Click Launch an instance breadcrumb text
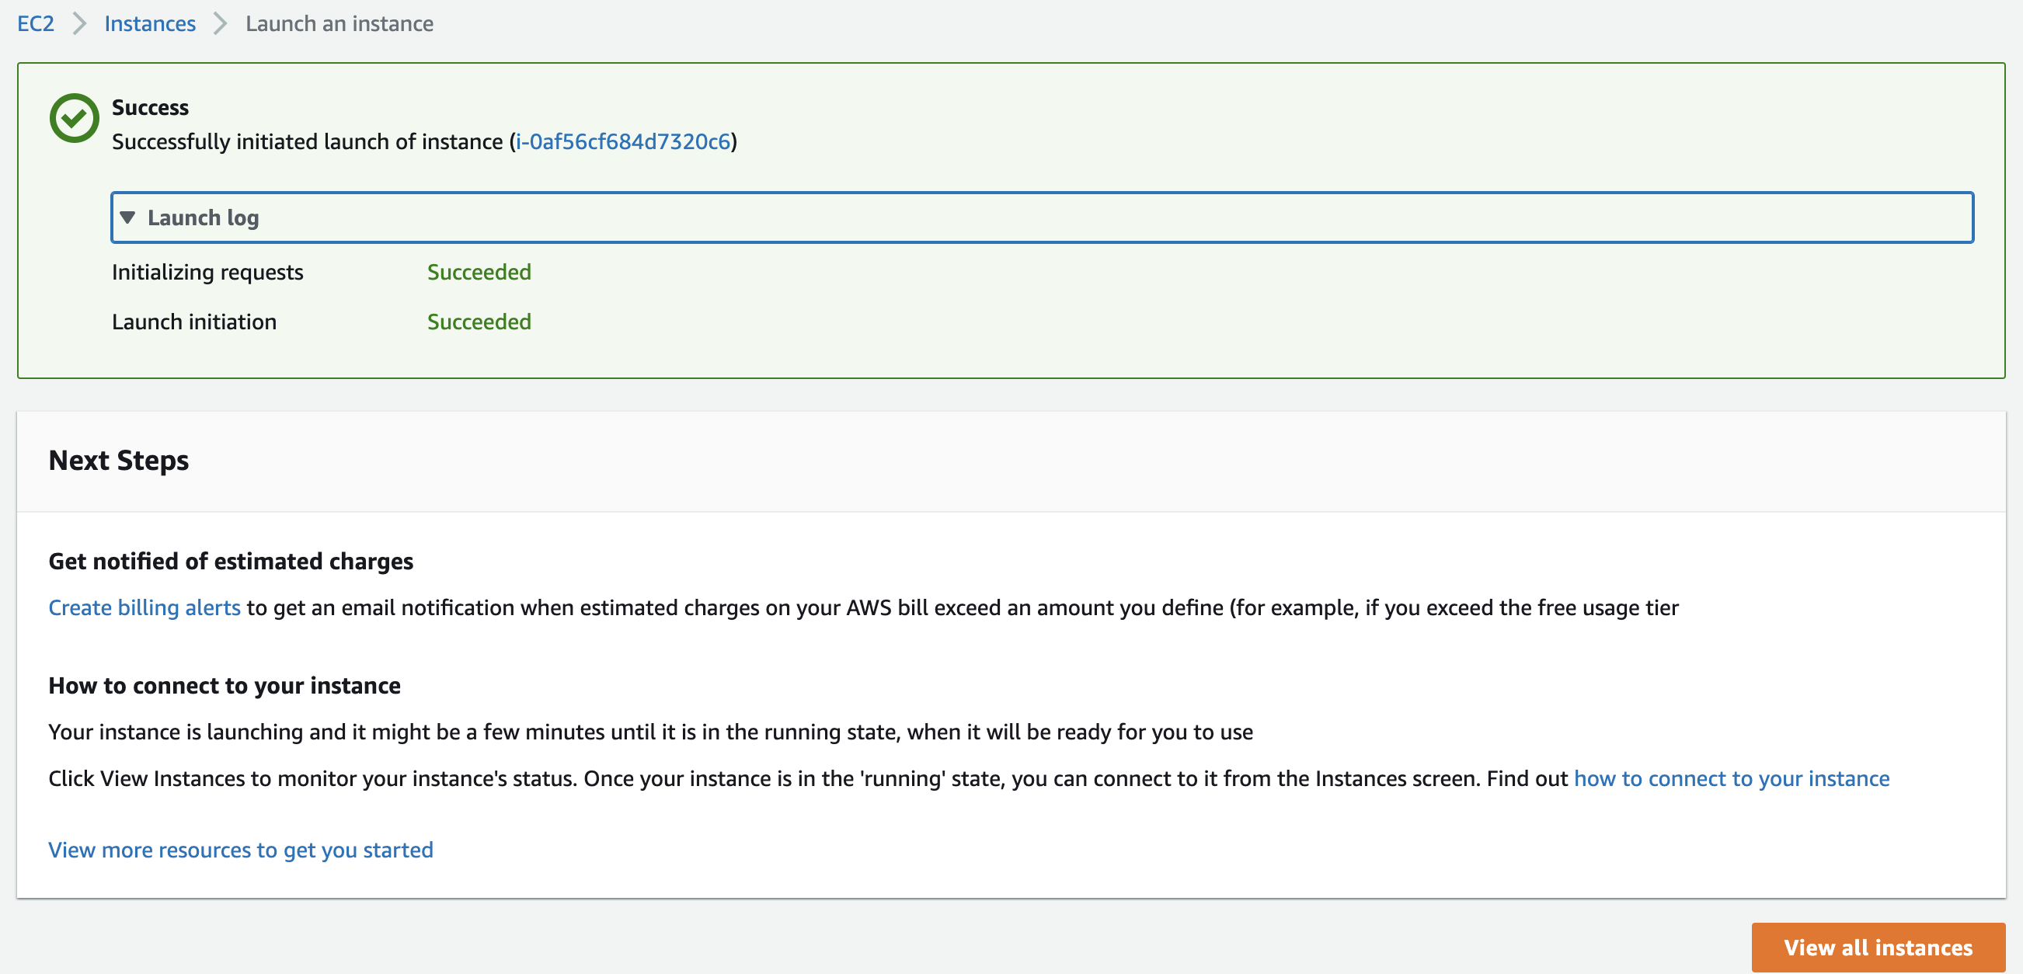Viewport: 2023px width, 974px height. (339, 23)
